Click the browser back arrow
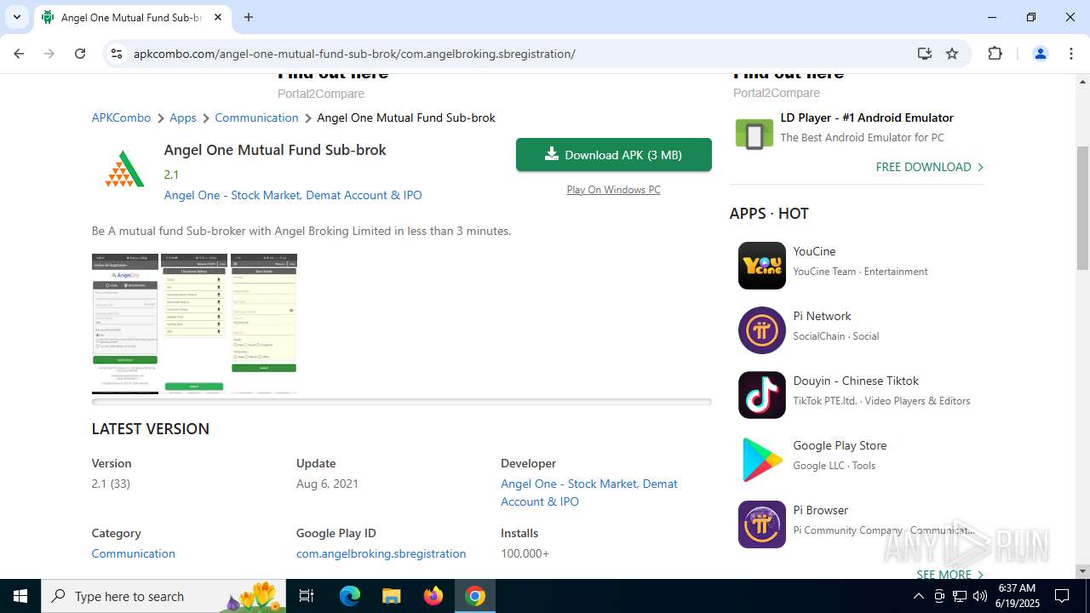 point(19,54)
